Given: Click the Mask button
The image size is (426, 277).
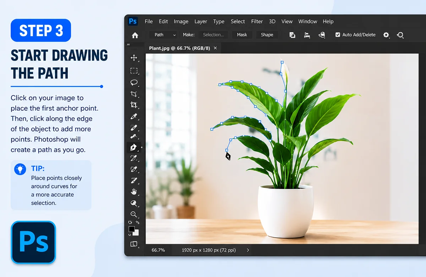Looking at the screenshot, I should 242,35.
